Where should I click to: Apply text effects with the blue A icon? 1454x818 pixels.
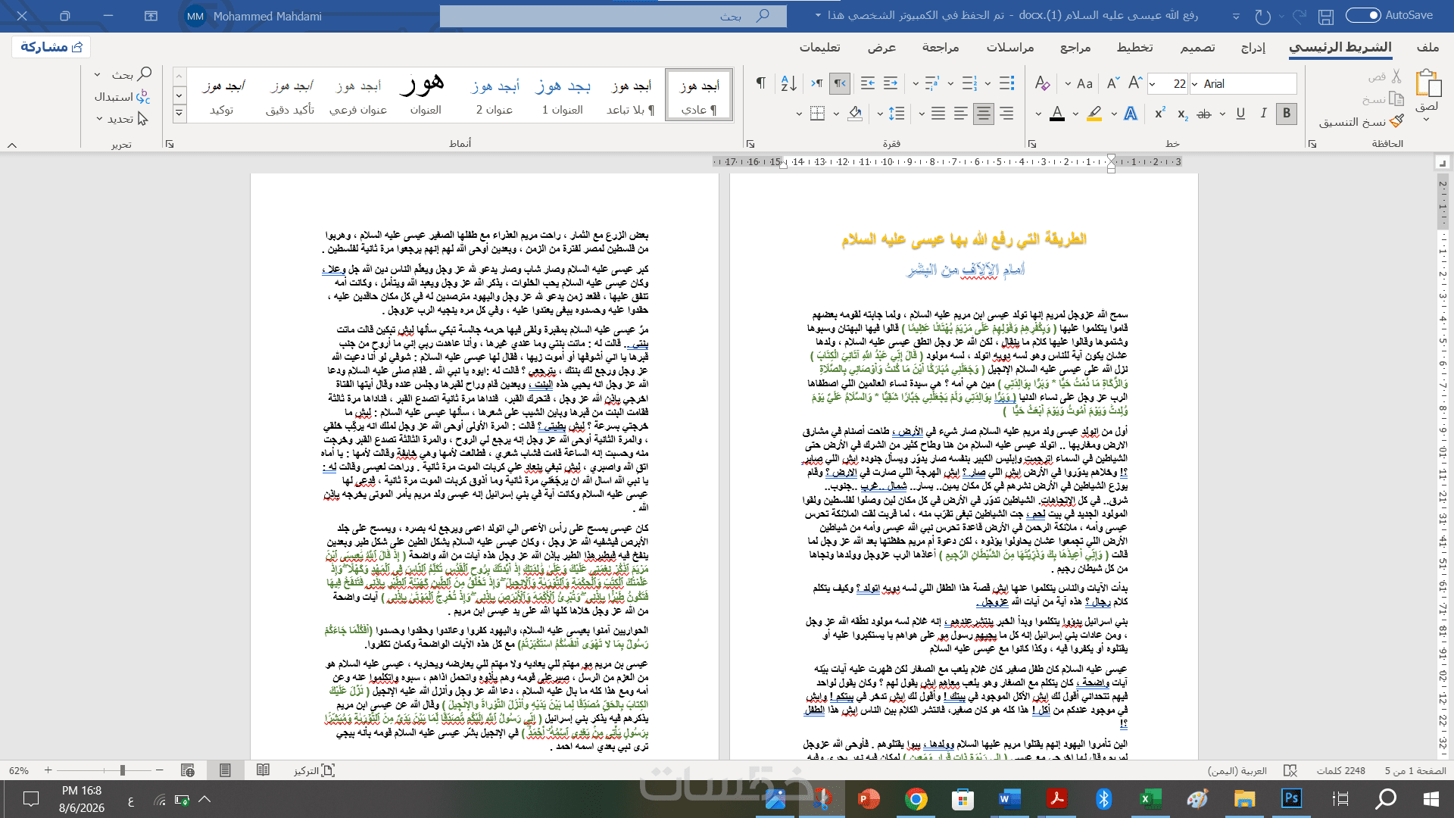1131,114
